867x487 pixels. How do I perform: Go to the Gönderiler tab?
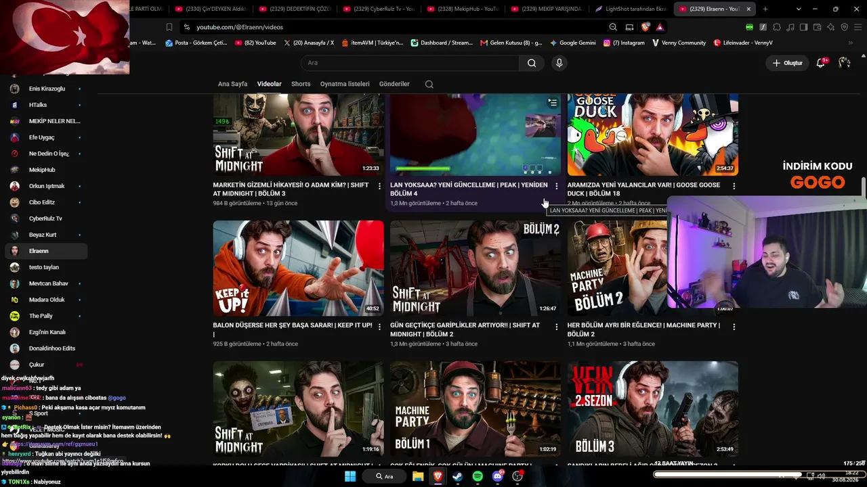[x=394, y=85]
